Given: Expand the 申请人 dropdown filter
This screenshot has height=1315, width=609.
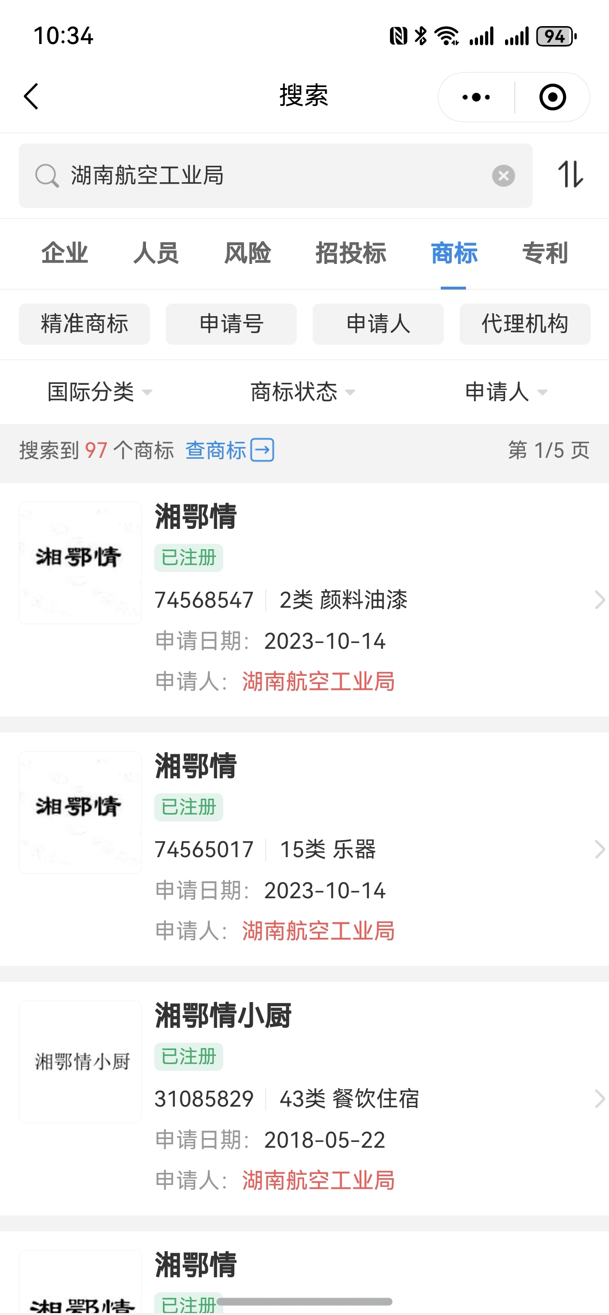Looking at the screenshot, I should 506,392.
